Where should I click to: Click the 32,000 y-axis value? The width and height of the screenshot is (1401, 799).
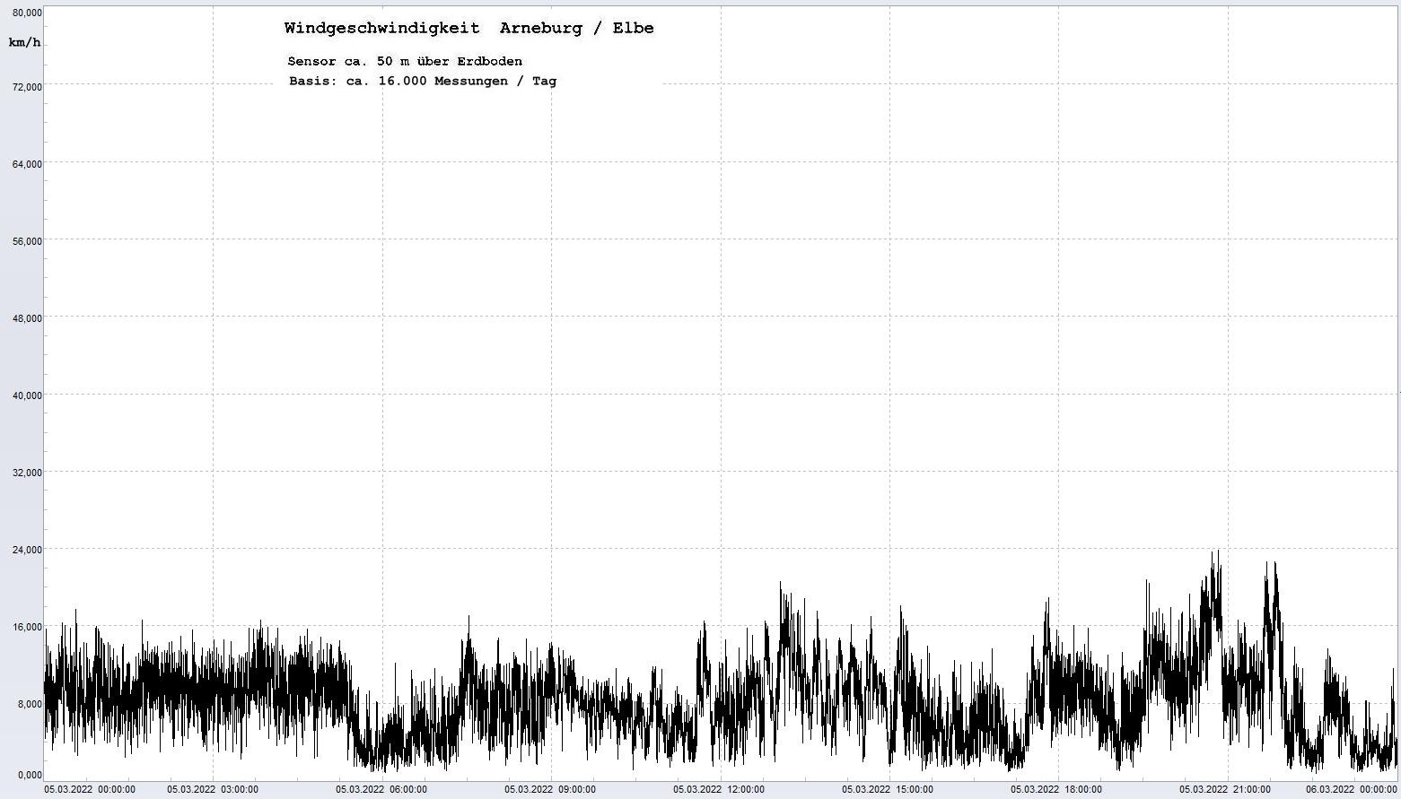(x=27, y=473)
